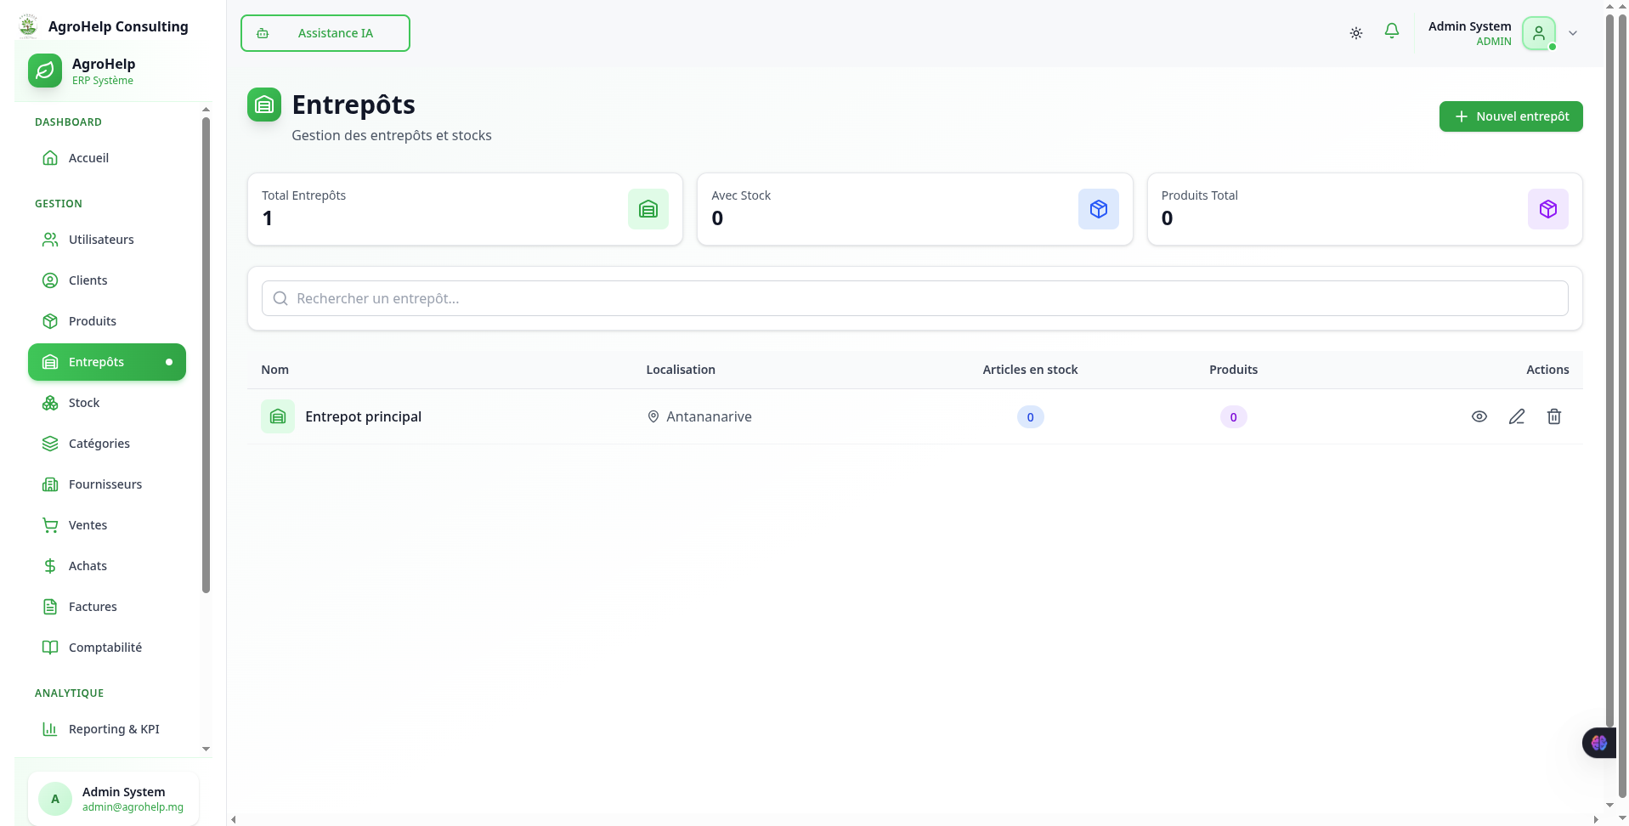Focus the Rechercher un entrepôt search field
Viewport: 1629px width, 826px height.
[x=914, y=298]
